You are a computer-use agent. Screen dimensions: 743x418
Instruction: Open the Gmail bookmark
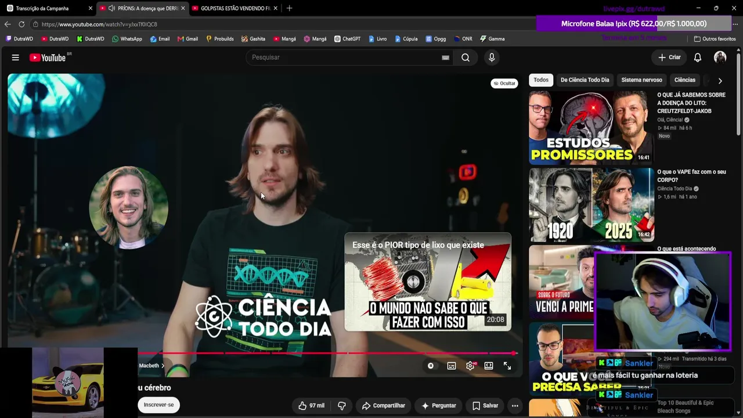(187, 39)
